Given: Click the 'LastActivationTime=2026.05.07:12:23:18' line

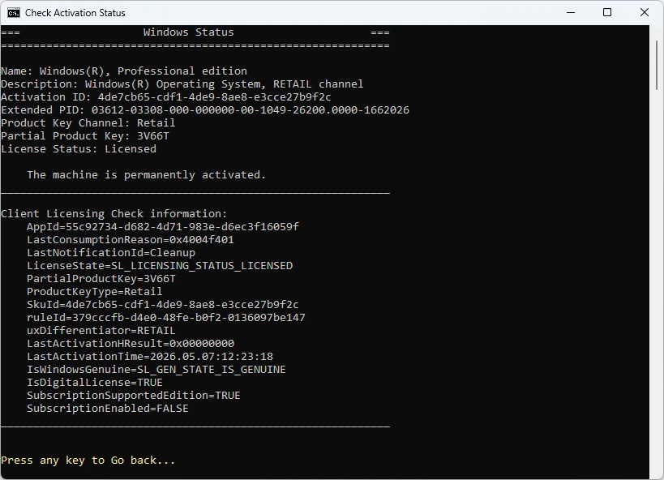Looking at the screenshot, I should click(x=150, y=356).
